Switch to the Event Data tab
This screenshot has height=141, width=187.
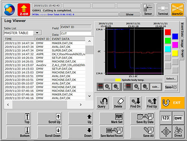pyautogui.click(x=182, y=30)
